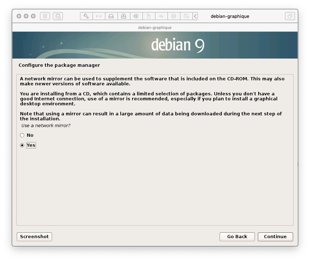Screen dimensions: 310x261
Task: Click the hard disk toolbar icon
Action: [x=111, y=16]
